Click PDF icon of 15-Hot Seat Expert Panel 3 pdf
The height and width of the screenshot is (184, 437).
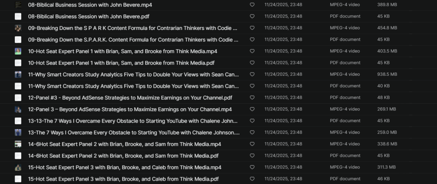coord(18,179)
